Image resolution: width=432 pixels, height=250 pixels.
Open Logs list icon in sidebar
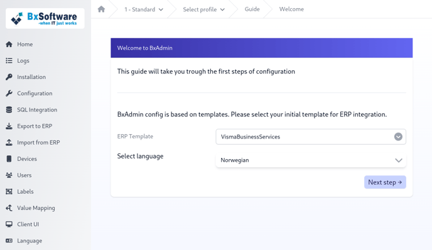point(9,61)
